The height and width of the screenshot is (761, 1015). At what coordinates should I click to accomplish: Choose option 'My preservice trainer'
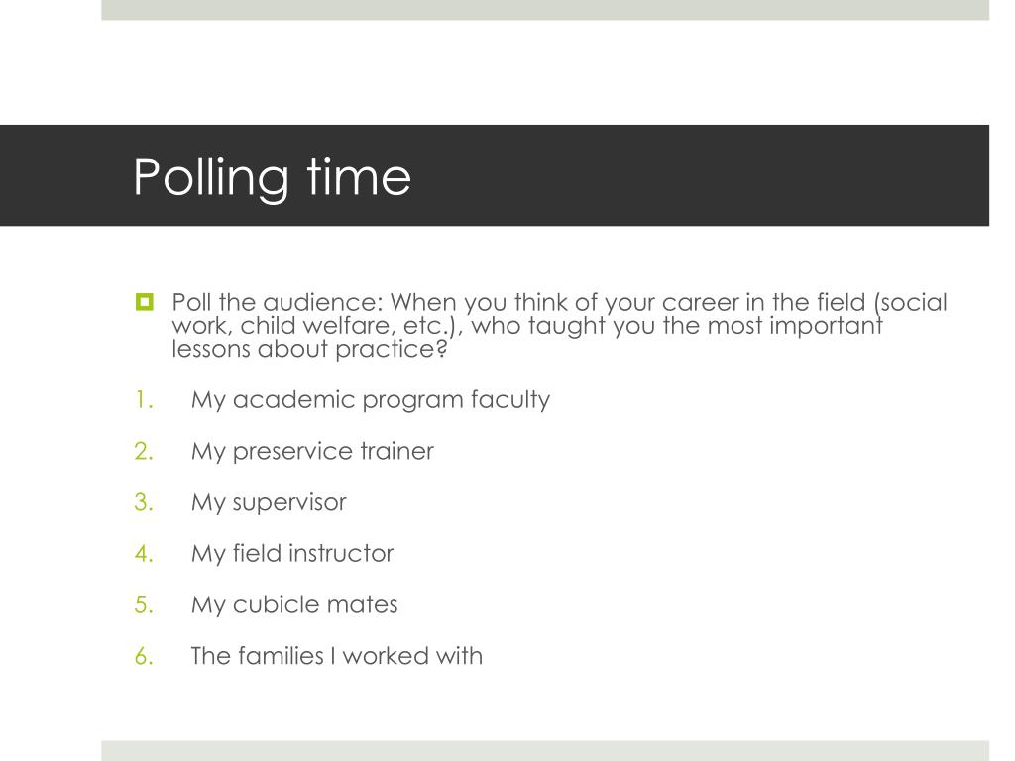click(x=312, y=451)
